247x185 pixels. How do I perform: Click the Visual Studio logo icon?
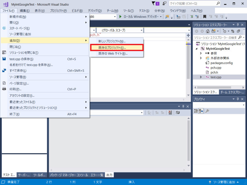6,4
